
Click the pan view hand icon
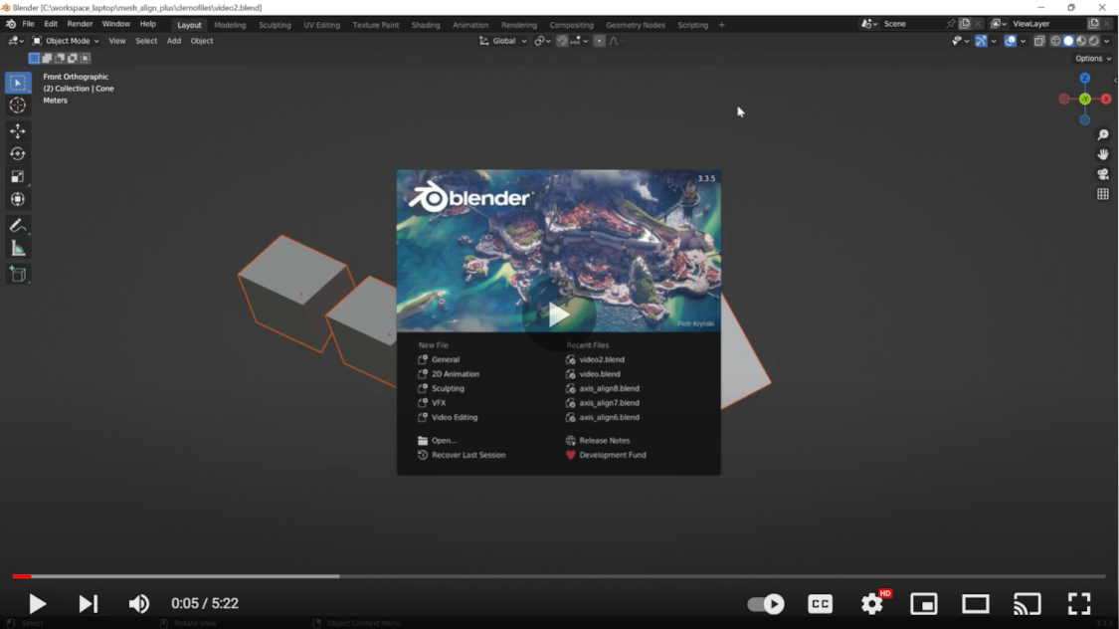pyautogui.click(x=1102, y=154)
